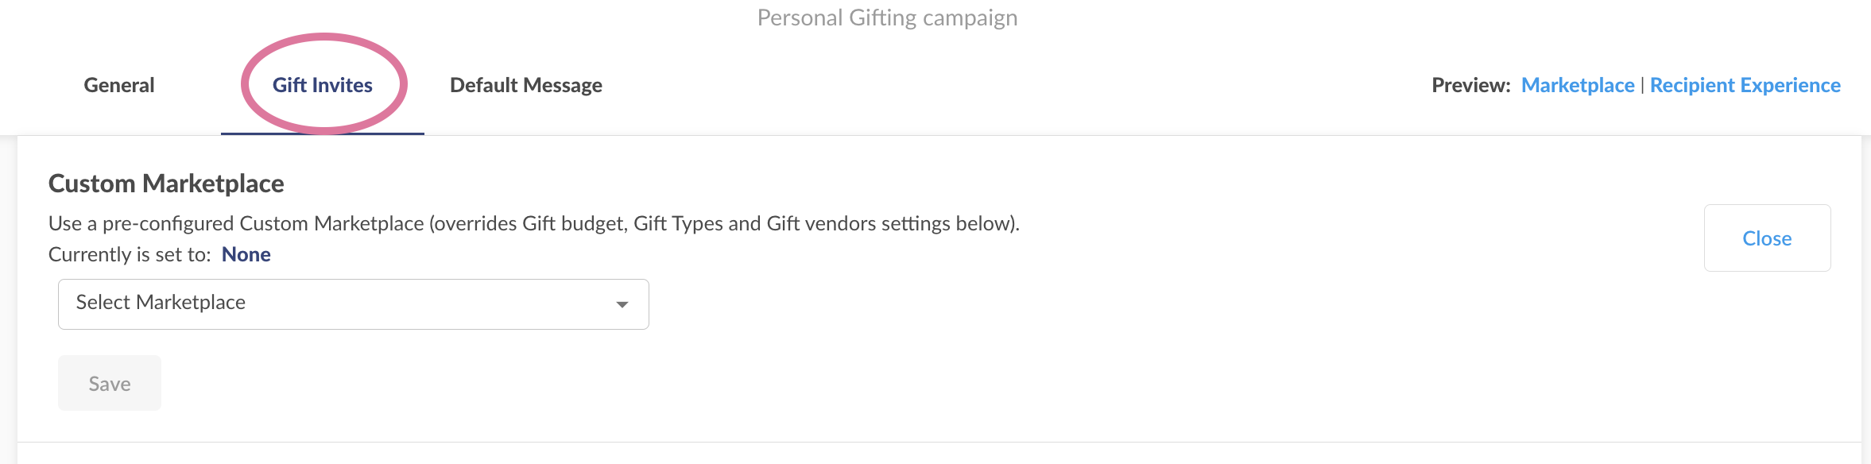This screenshot has width=1871, height=464.
Task: Click the Select Marketplace placeholder text
Action: [x=161, y=302]
